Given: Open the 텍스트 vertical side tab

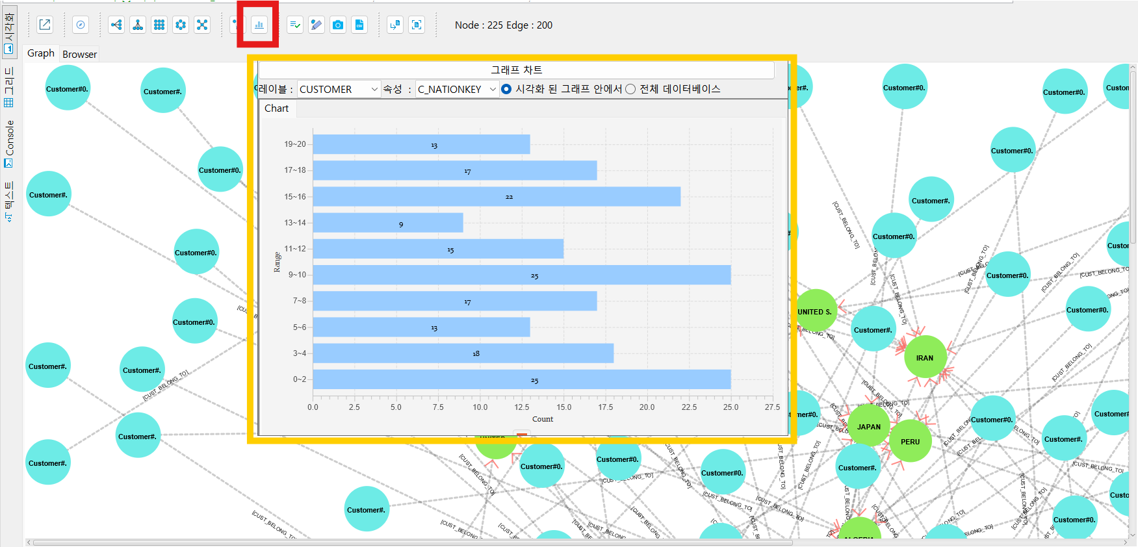Looking at the screenshot, I should [x=9, y=201].
